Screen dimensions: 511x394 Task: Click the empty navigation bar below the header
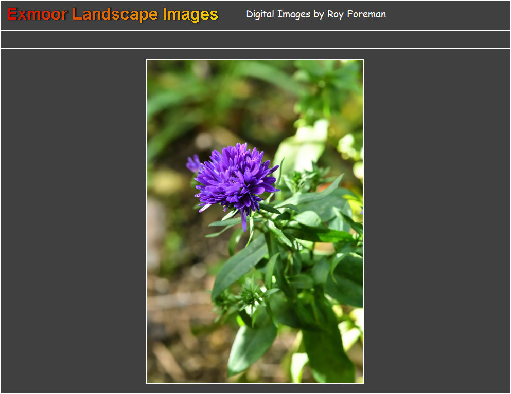click(255, 39)
